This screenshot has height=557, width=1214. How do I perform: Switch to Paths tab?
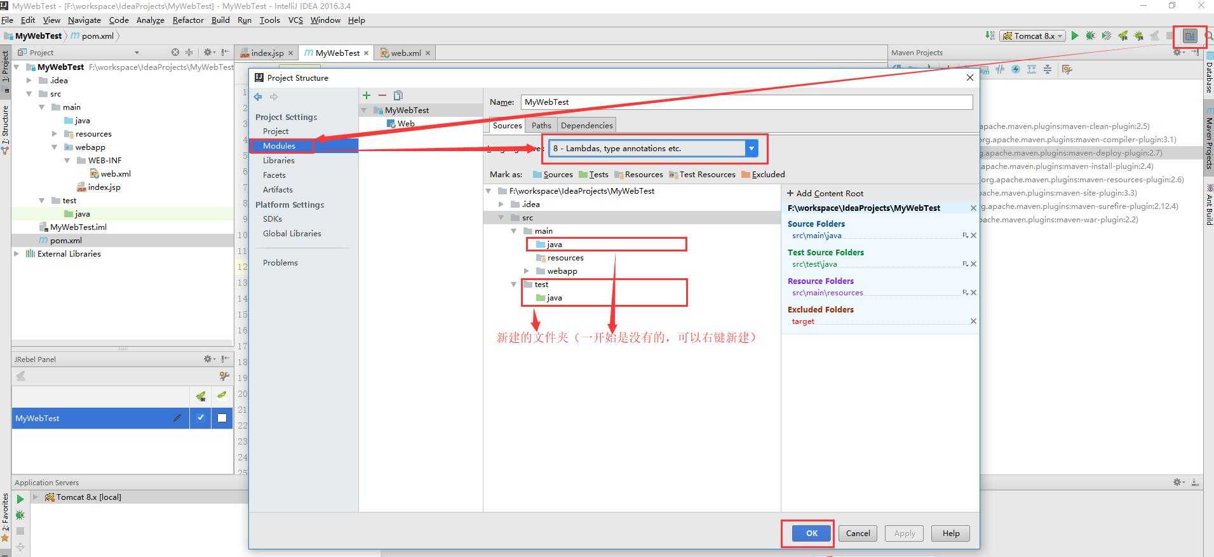click(541, 126)
